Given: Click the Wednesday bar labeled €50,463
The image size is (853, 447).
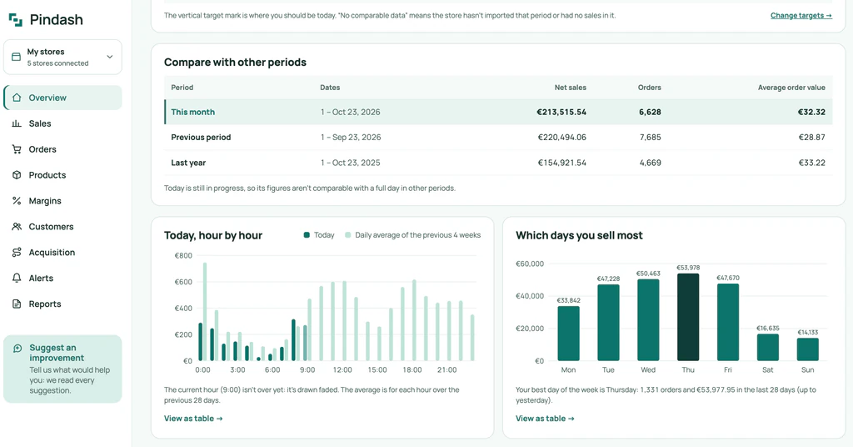Looking at the screenshot, I should (648, 320).
